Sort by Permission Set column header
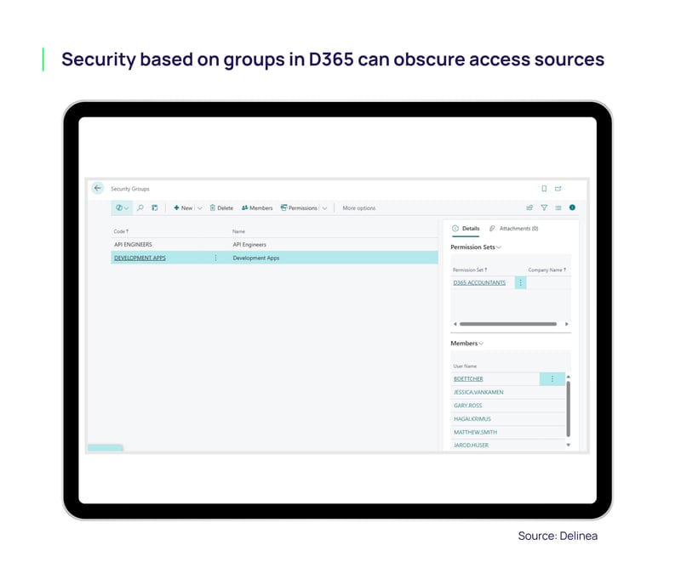The width and height of the screenshot is (681, 568). coord(470,270)
